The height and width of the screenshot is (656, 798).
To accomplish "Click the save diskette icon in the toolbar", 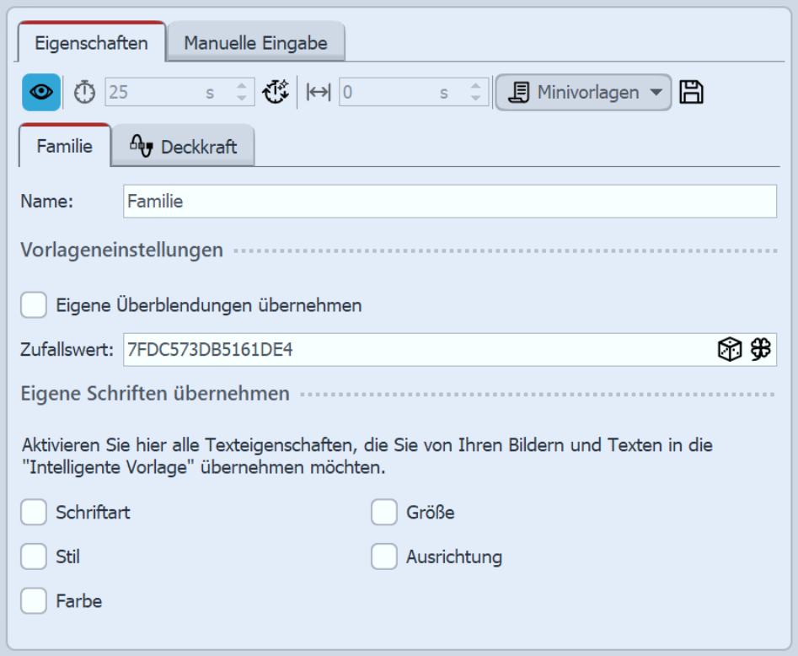I will pos(691,92).
